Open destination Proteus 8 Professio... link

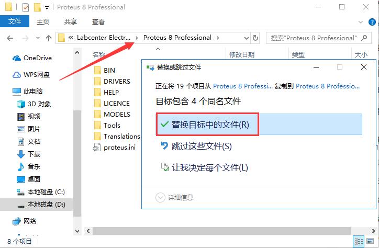click(x=328, y=86)
